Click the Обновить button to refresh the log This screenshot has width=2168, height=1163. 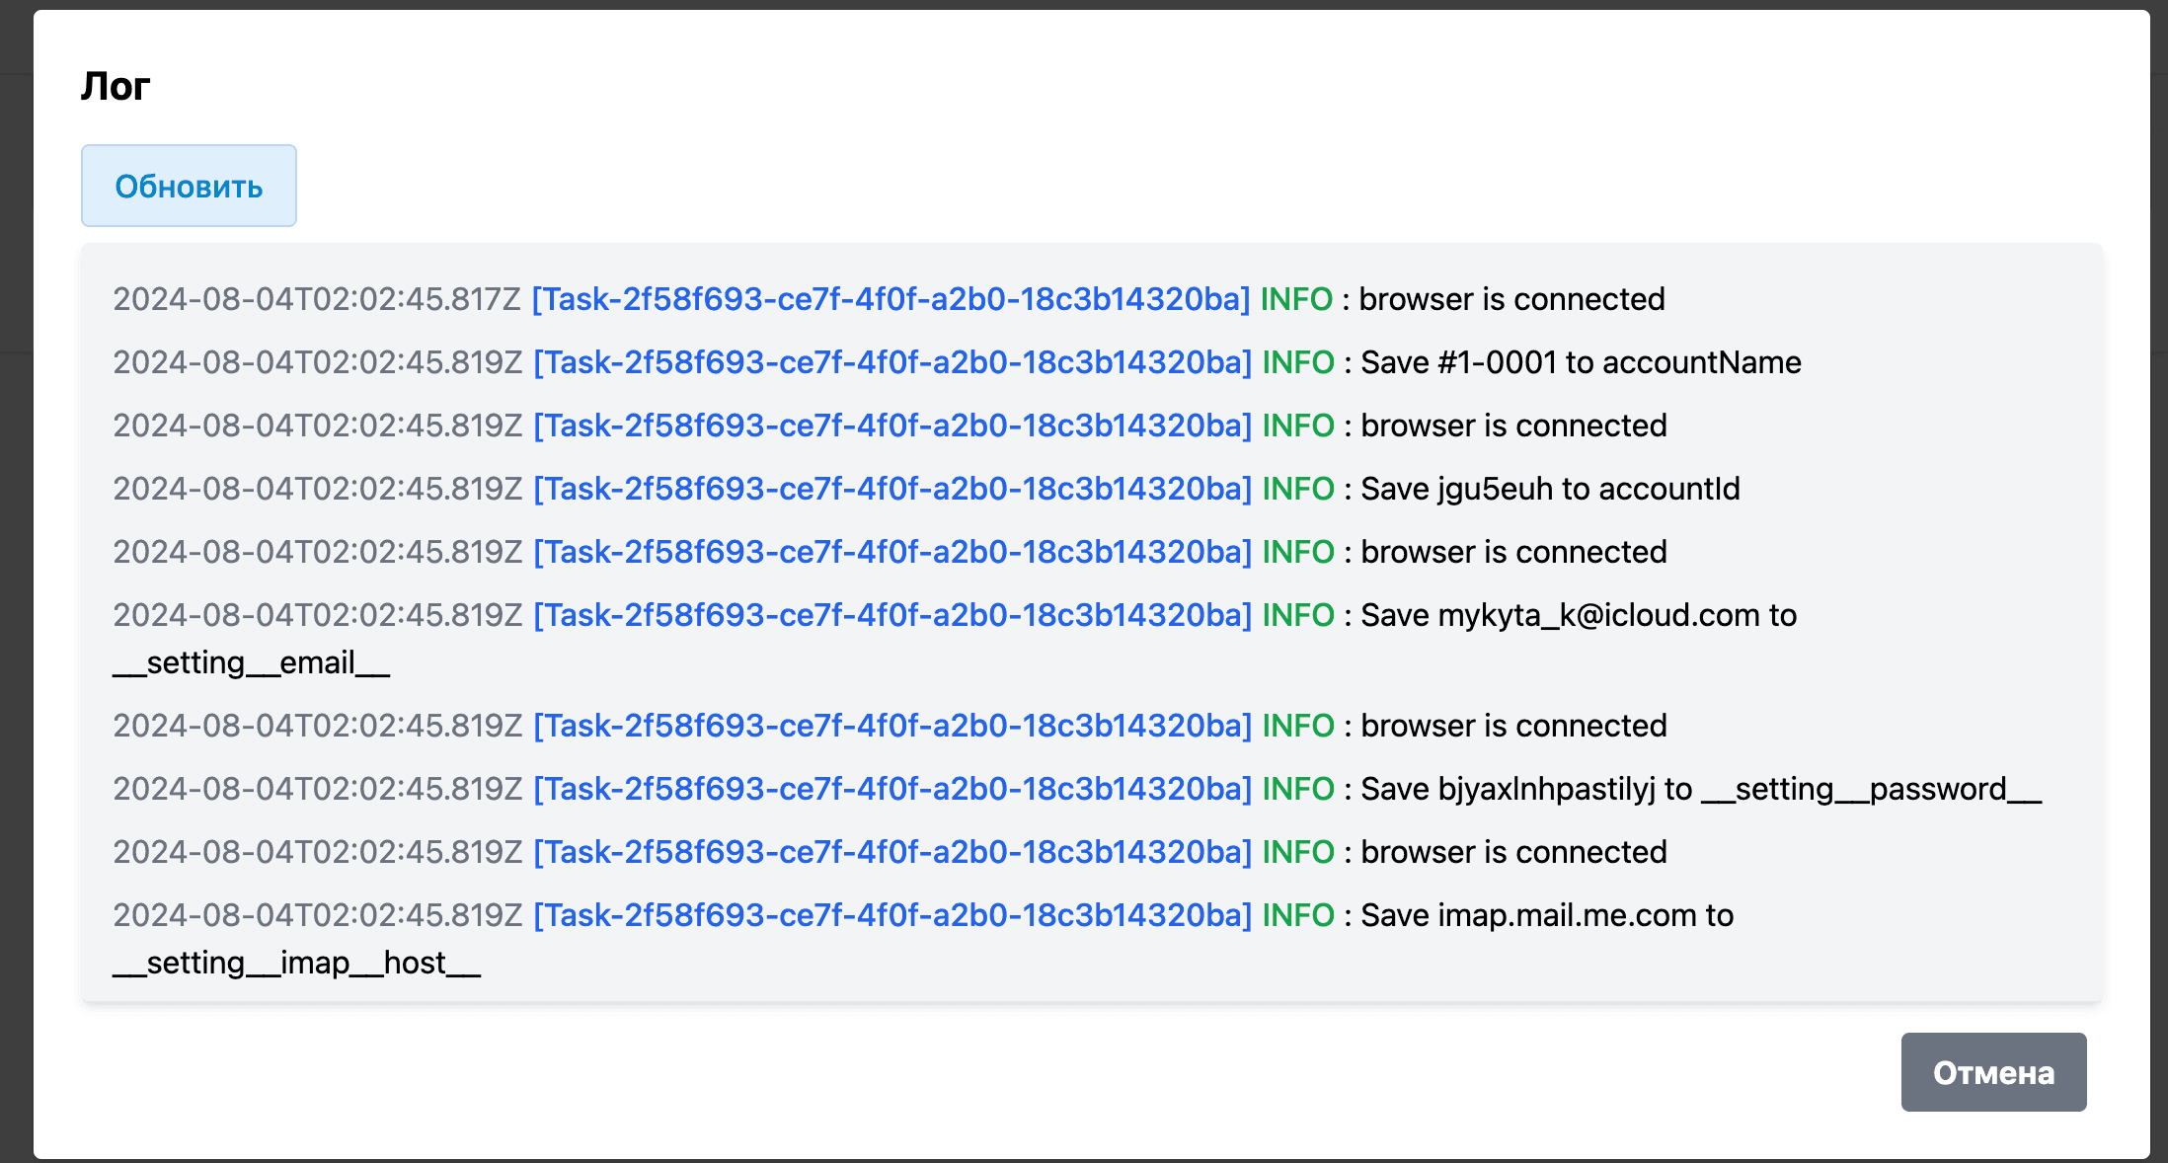[189, 185]
